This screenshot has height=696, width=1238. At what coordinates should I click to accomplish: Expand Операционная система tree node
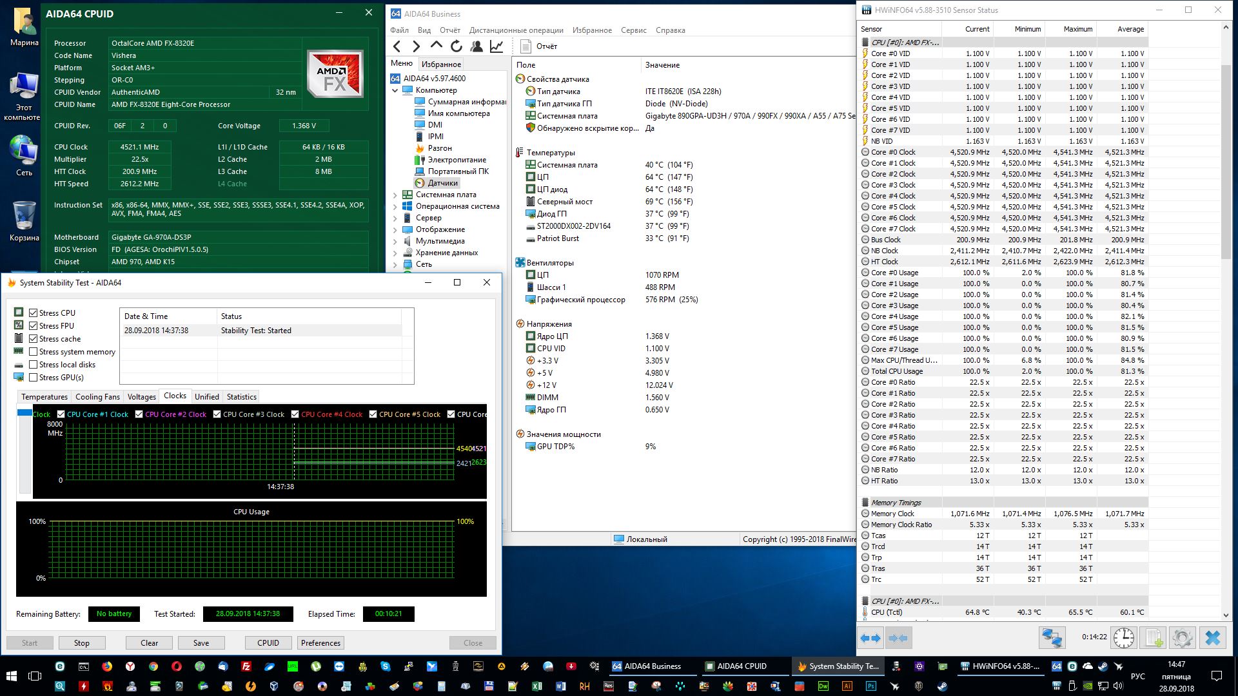click(x=395, y=206)
